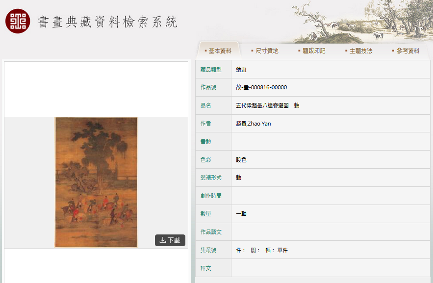This screenshot has width=433, height=283.
Task: Click the 書體 field label
Action: tap(206, 142)
